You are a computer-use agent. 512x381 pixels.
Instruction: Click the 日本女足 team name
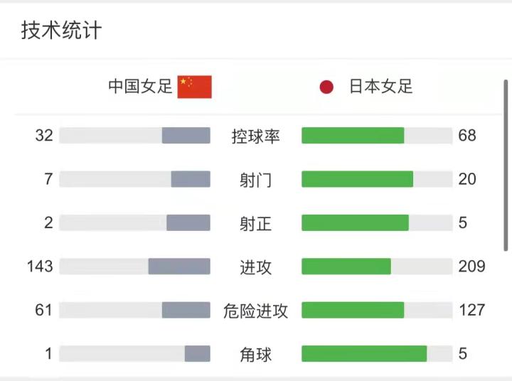click(x=380, y=87)
